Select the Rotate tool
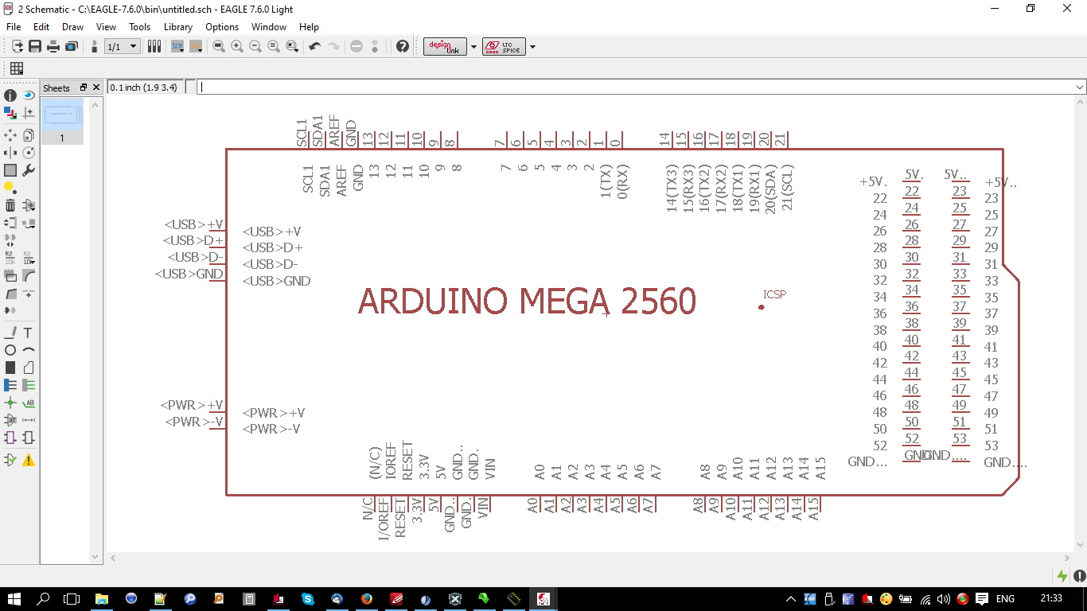 tap(29, 153)
